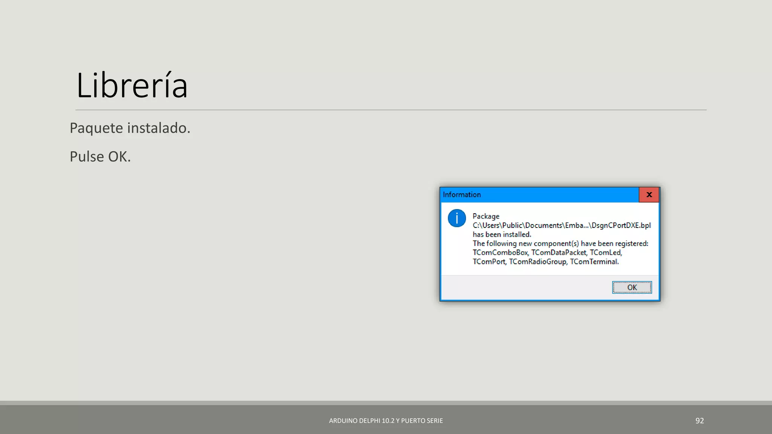Click the TComDataPacket component name

tap(559, 252)
